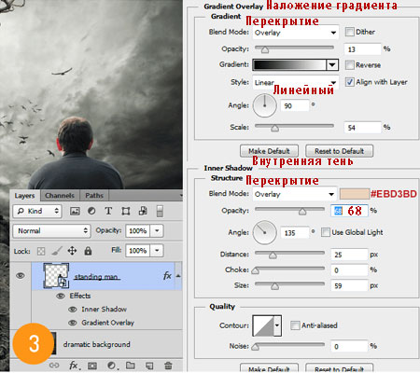Add a layer mask icon
The height and width of the screenshot is (373, 420).
pyautogui.click(x=92, y=366)
